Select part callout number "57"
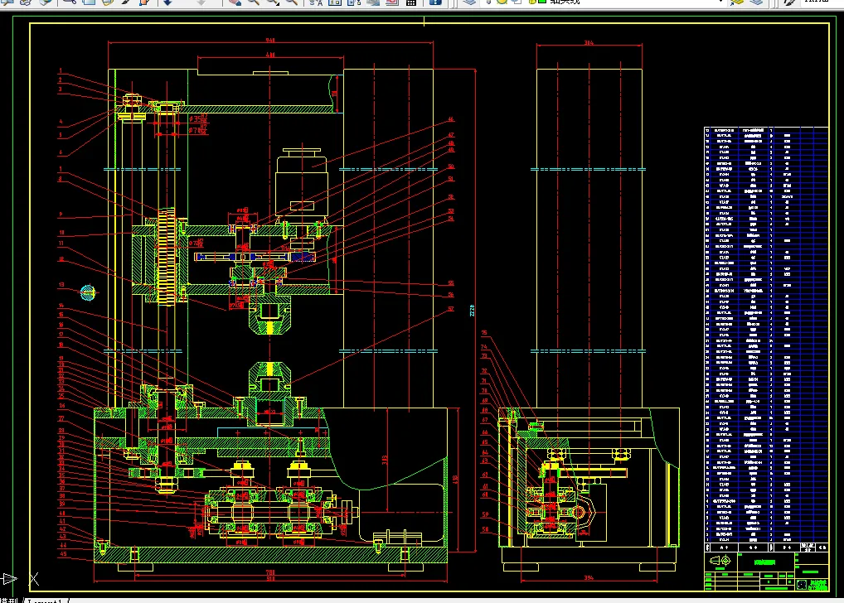844x603 pixels. coord(451,309)
